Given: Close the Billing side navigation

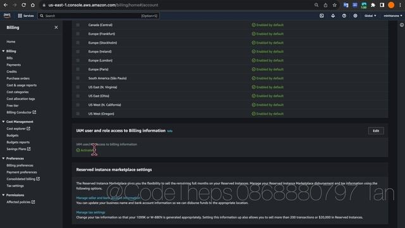Looking at the screenshot, I should click(56, 27).
